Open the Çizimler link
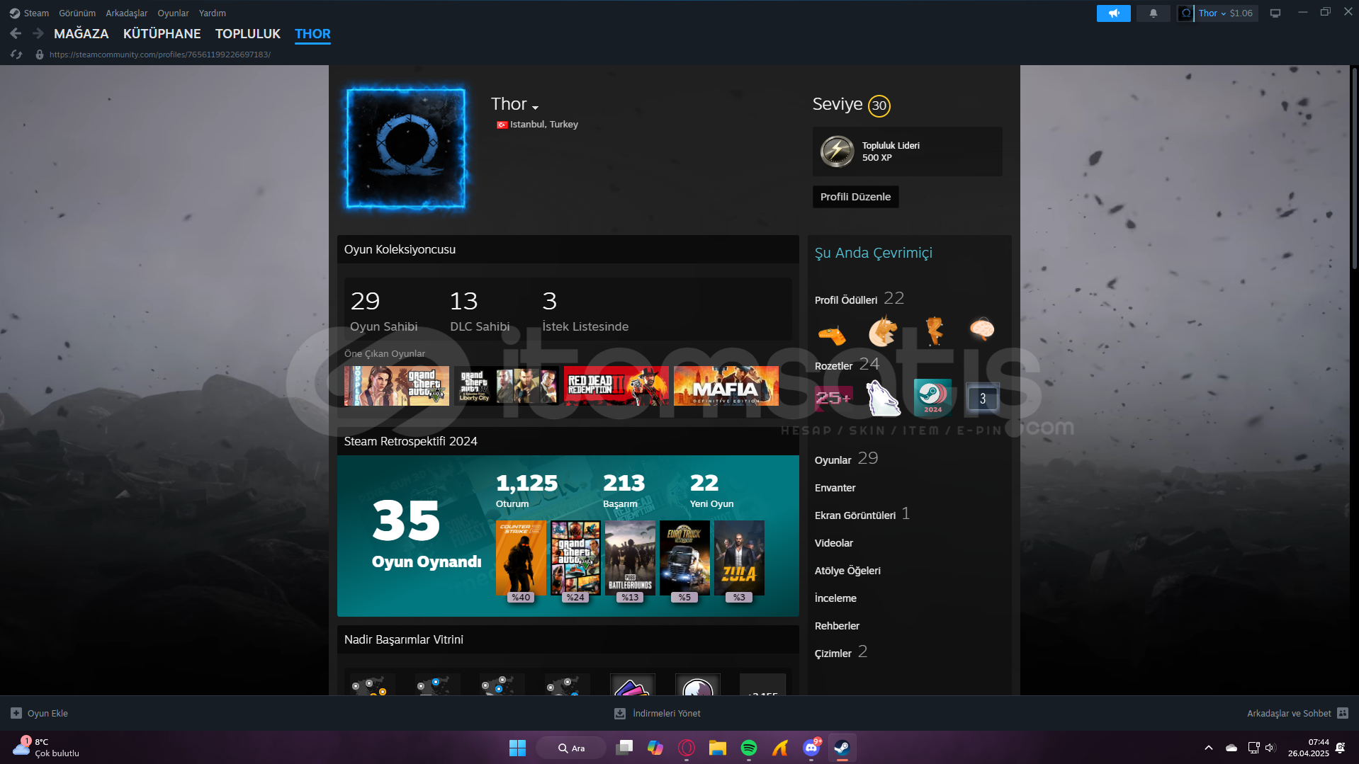Viewport: 1359px width, 764px height. click(x=833, y=654)
